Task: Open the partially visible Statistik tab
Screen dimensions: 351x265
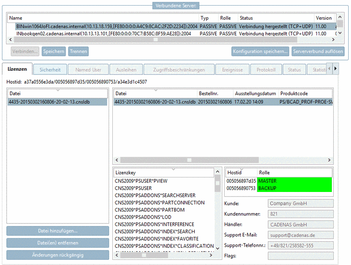Action: [x=317, y=70]
